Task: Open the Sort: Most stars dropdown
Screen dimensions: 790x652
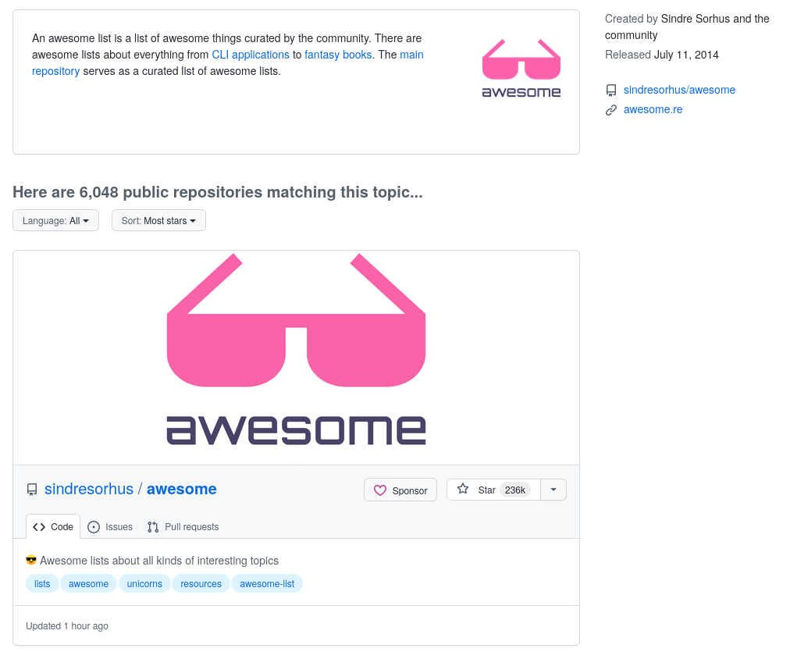Action: click(x=158, y=221)
